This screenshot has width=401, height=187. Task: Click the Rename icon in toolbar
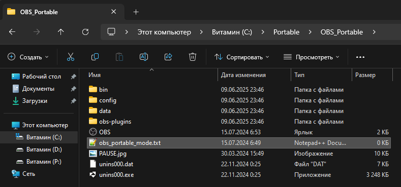click(144, 57)
